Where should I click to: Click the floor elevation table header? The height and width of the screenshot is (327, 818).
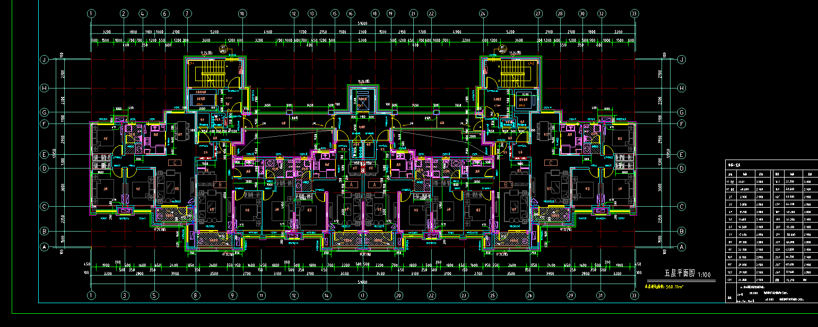[734, 165]
